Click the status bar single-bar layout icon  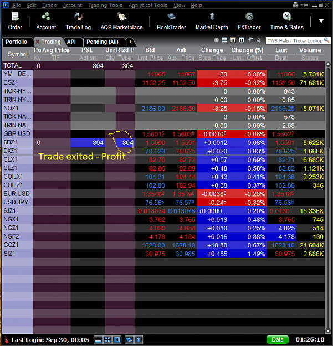[x=98, y=340]
